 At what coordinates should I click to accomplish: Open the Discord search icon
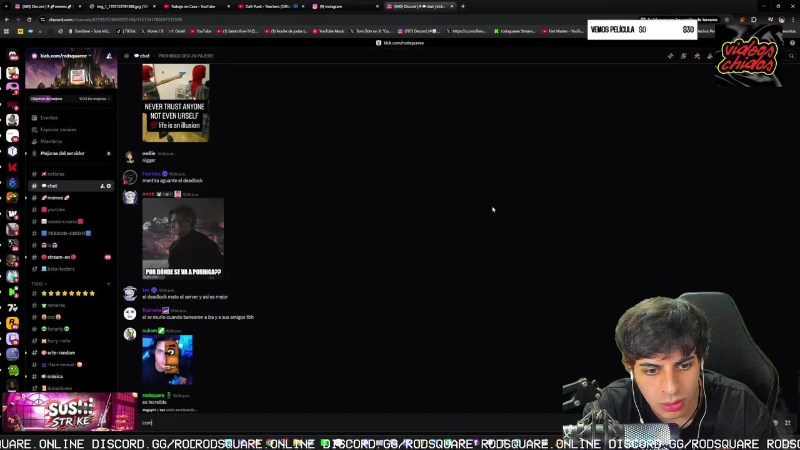click(791, 56)
